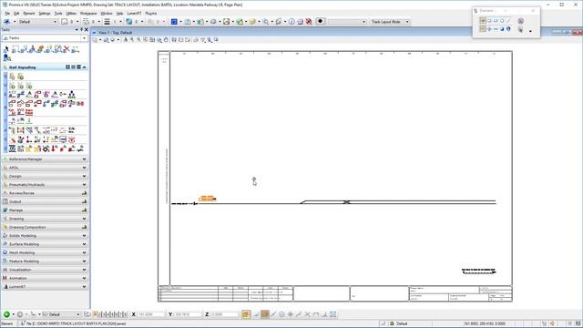
Task: Click the magnifier icon in the main toolbar
Action: coord(265,22)
